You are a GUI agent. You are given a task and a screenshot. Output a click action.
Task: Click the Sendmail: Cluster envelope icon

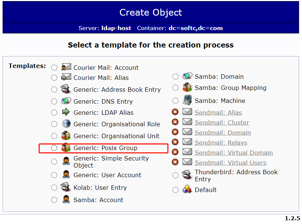(x=187, y=121)
